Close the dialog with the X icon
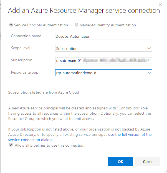Image resolution: width=167 pixels, height=173 pixels. point(160,4)
